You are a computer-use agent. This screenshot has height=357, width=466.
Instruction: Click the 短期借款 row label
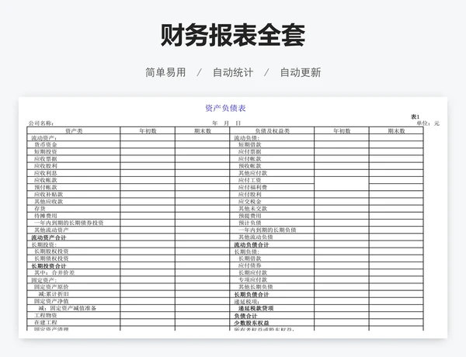click(249, 144)
